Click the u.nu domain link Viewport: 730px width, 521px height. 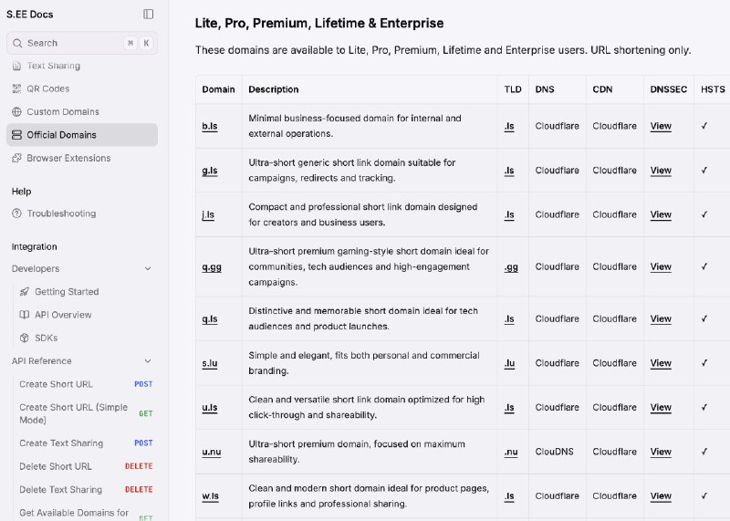(x=211, y=452)
